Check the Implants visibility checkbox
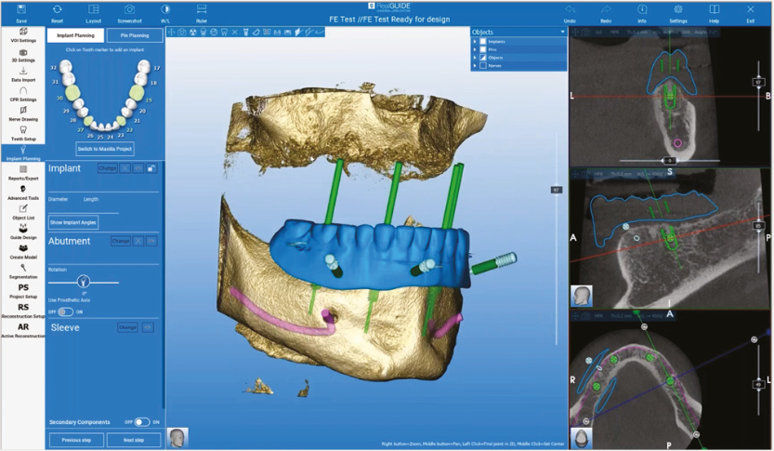 pos(482,42)
